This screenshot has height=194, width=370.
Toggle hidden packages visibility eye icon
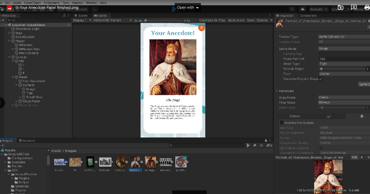coord(269,146)
